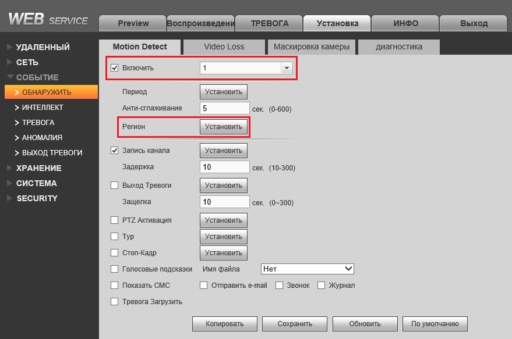Uncheck the Включить checkbox
512x339 pixels.
point(114,68)
